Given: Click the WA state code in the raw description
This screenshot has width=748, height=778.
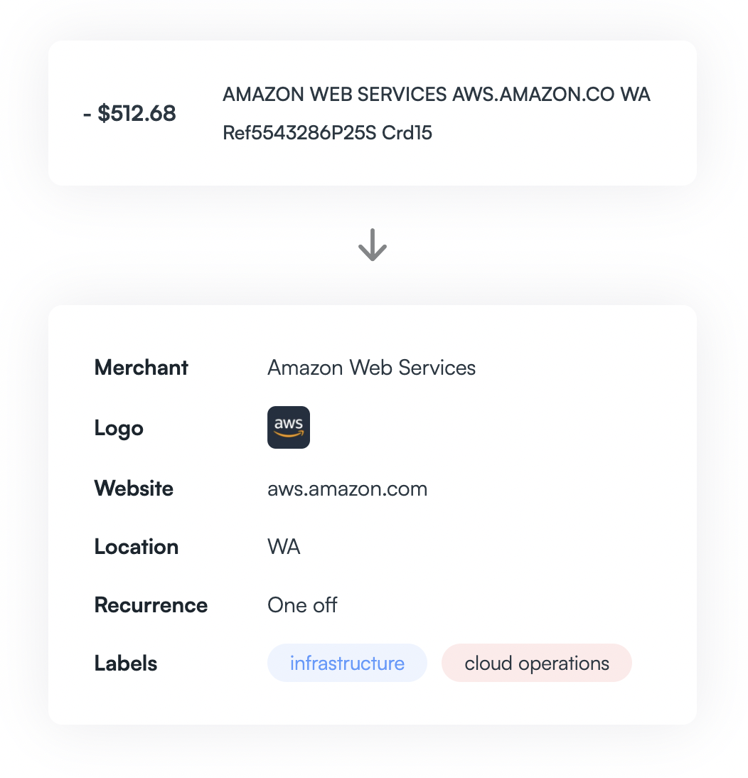Looking at the screenshot, I should pos(636,95).
